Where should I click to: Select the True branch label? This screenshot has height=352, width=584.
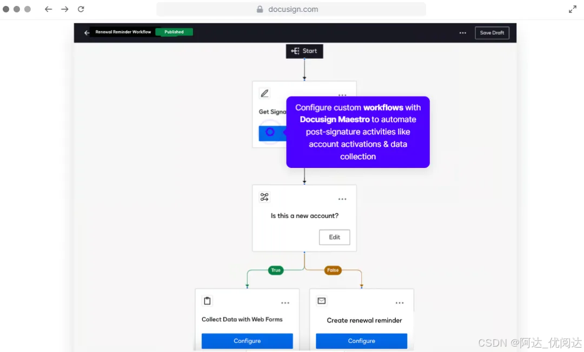(x=276, y=270)
